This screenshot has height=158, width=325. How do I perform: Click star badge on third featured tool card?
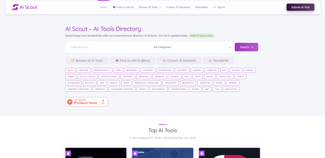click(202, 153)
